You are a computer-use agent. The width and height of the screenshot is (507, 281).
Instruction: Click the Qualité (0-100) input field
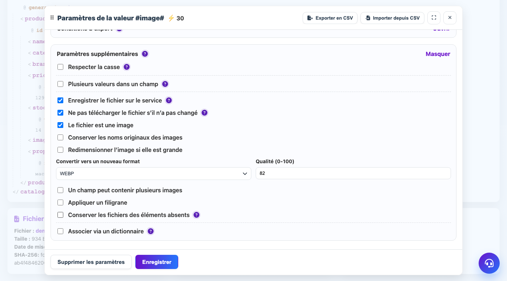tap(353, 173)
